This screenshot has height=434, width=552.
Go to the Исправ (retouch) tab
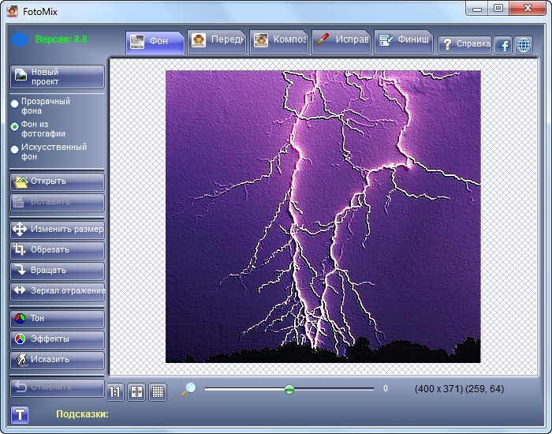tap(341, 41)
